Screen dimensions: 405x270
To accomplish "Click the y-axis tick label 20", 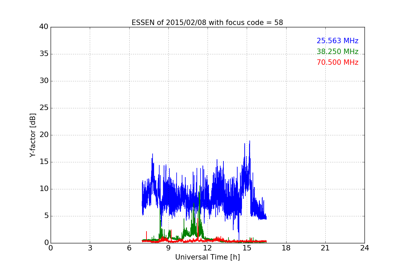I will (44, 135).
